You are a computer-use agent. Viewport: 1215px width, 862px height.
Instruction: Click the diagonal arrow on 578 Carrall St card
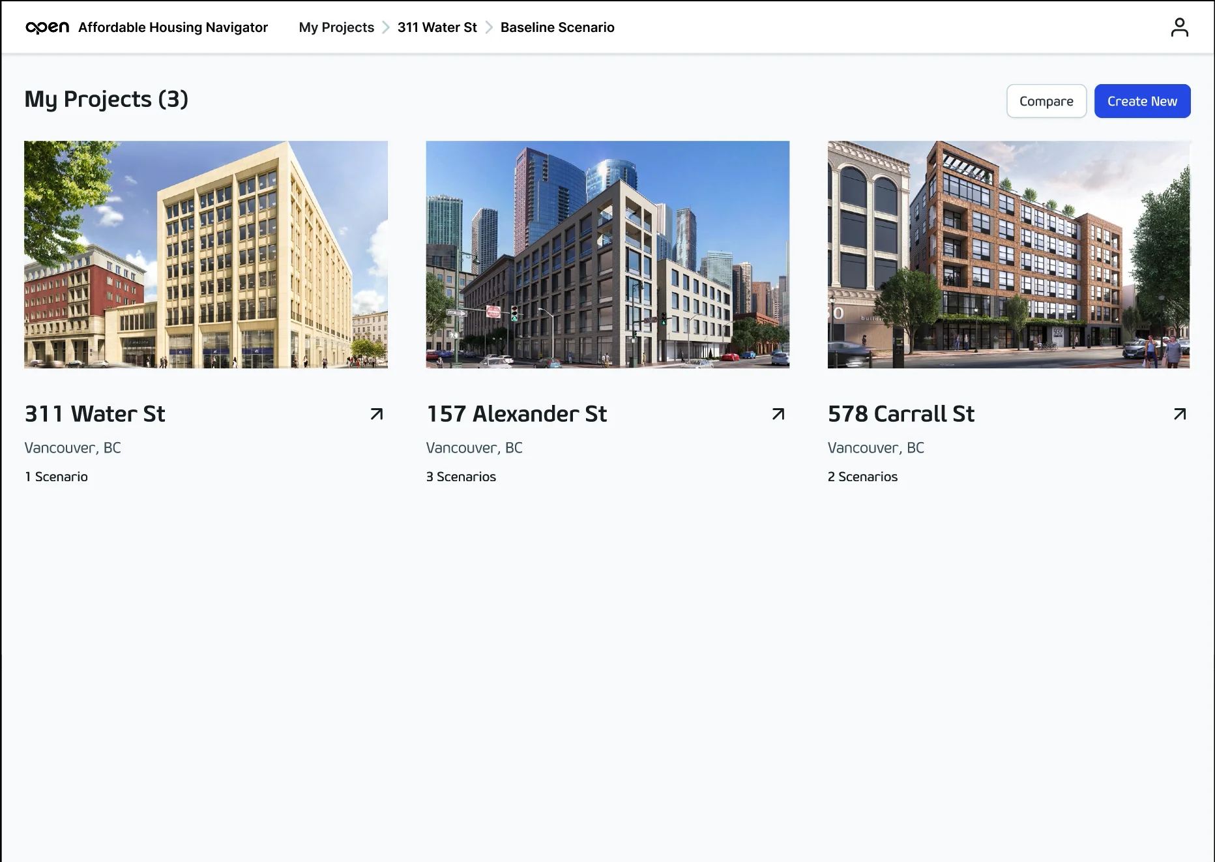click(1180, 413)
